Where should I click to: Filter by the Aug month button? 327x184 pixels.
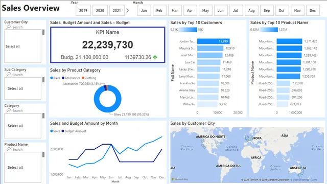pyautogui.click(x=251, y=10)
